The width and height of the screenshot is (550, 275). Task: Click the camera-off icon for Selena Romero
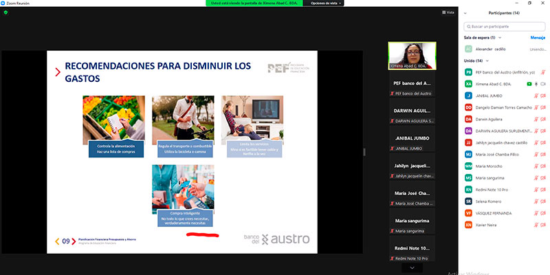(x=543, y=201)
